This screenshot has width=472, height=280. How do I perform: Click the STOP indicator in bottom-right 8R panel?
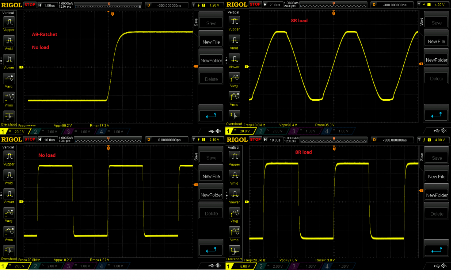pyautogui.click(x=255, y=140)
